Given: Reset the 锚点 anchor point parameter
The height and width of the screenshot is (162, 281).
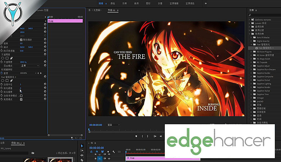Looking at the screenshot, I should click(45, 47).
